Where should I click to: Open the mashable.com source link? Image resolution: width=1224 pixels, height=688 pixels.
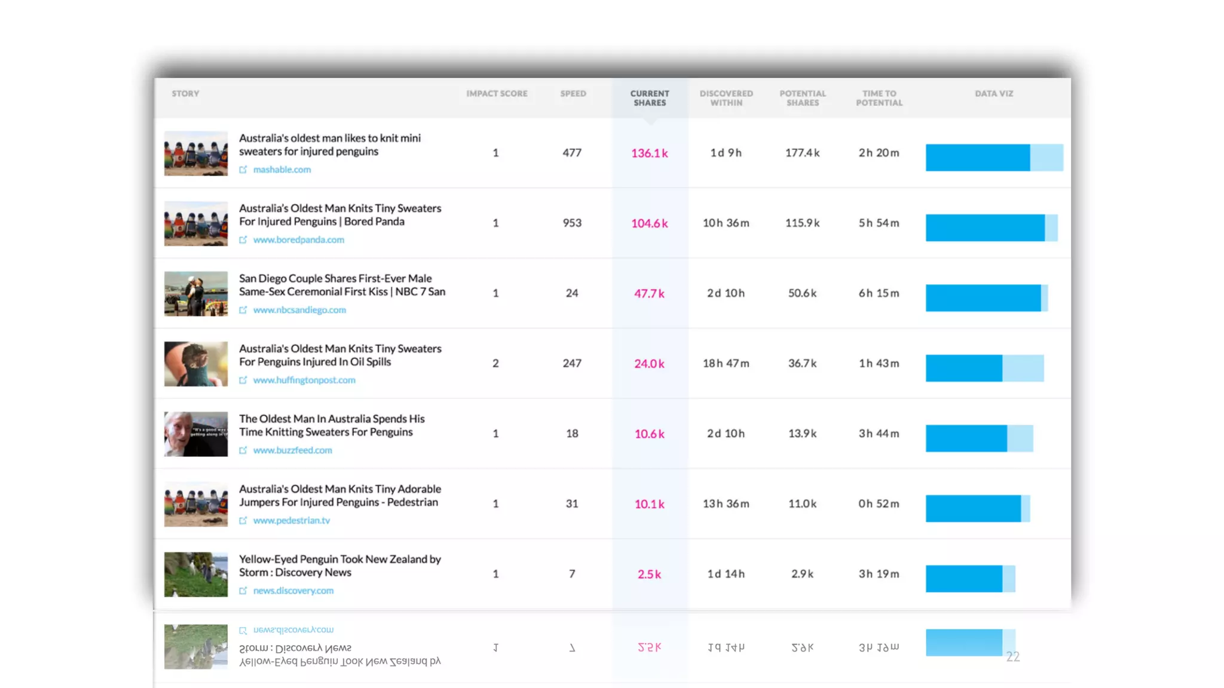point(281,170)
